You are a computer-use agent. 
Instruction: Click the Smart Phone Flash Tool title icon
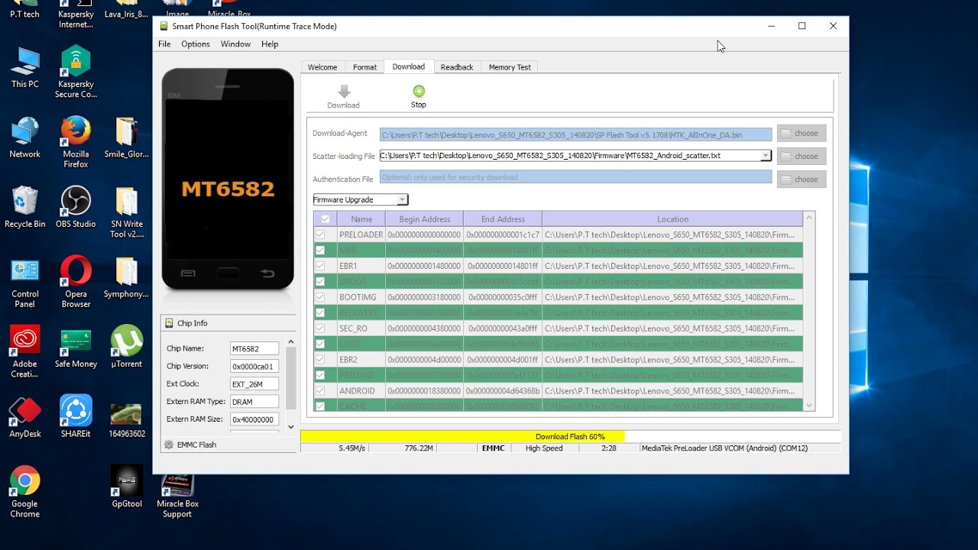coord(164,26)
